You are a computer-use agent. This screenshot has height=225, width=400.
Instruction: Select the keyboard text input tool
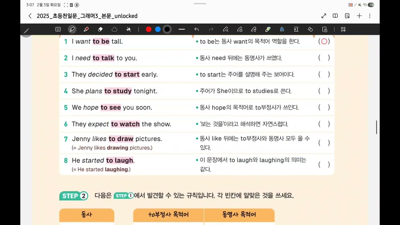pos(58,29)
